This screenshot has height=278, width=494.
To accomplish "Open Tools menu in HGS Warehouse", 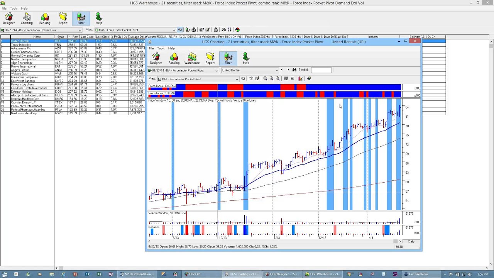I will (14, 8).
